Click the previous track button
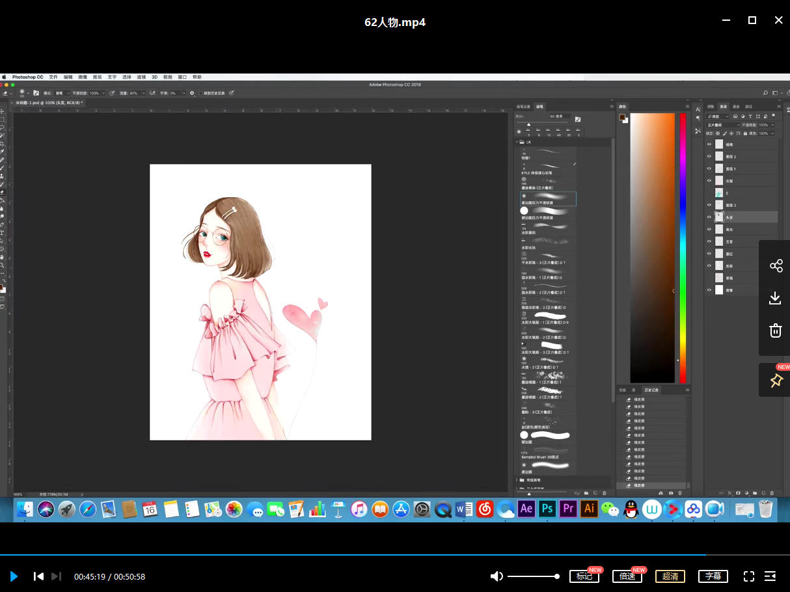This screenshot has width=790, height=592. click(38, 576)
